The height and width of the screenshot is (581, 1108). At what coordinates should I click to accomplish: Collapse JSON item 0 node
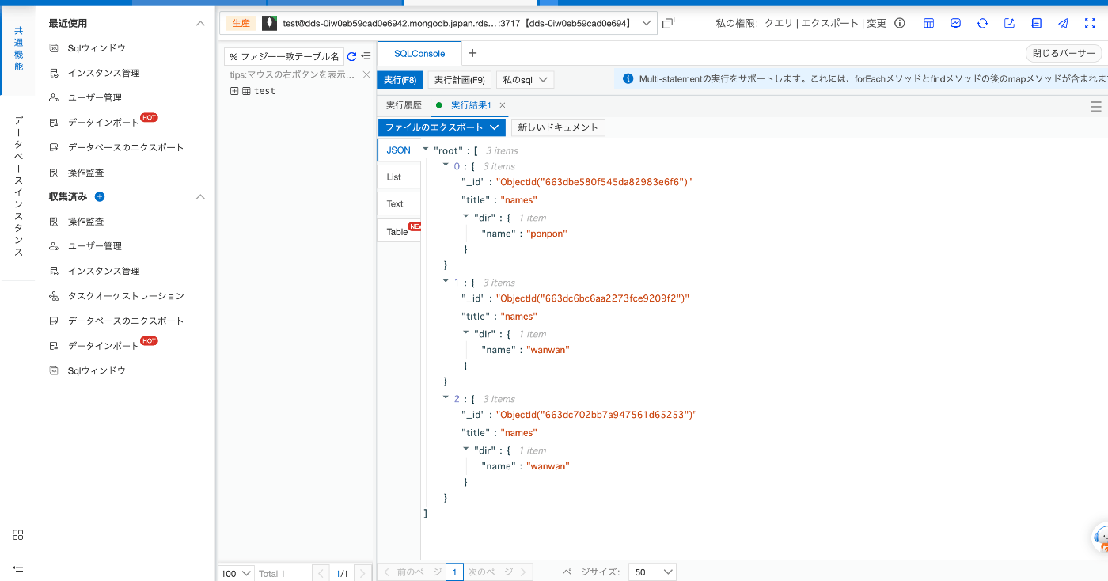point(446,165)
